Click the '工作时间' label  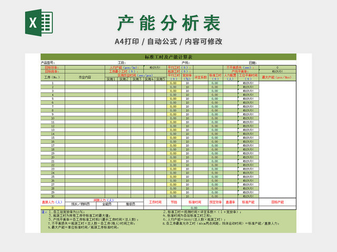point(155,202)
